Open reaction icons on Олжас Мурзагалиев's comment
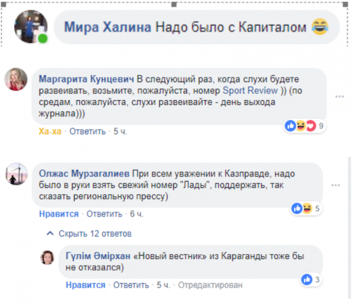 pos(302,209)
